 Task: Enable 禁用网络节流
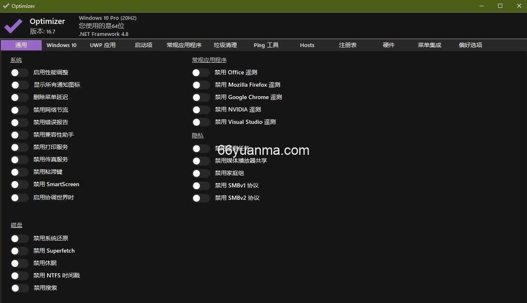(x=19, y=110)
